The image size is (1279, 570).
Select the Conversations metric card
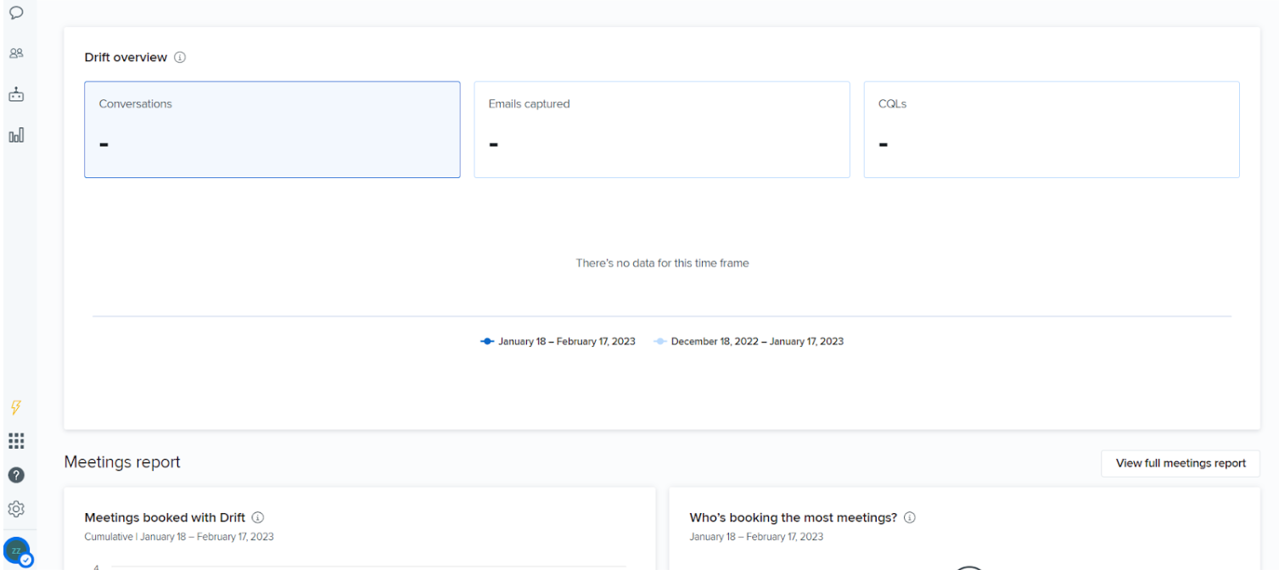(x=272, y=130)
